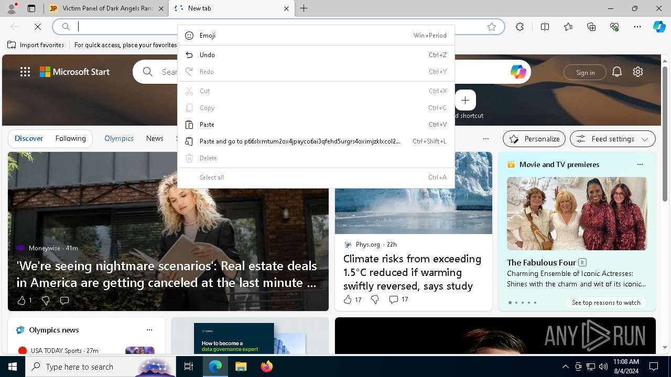Close the New tab browser tab
This screenshot has height=377, width=671.
(286, 8)
